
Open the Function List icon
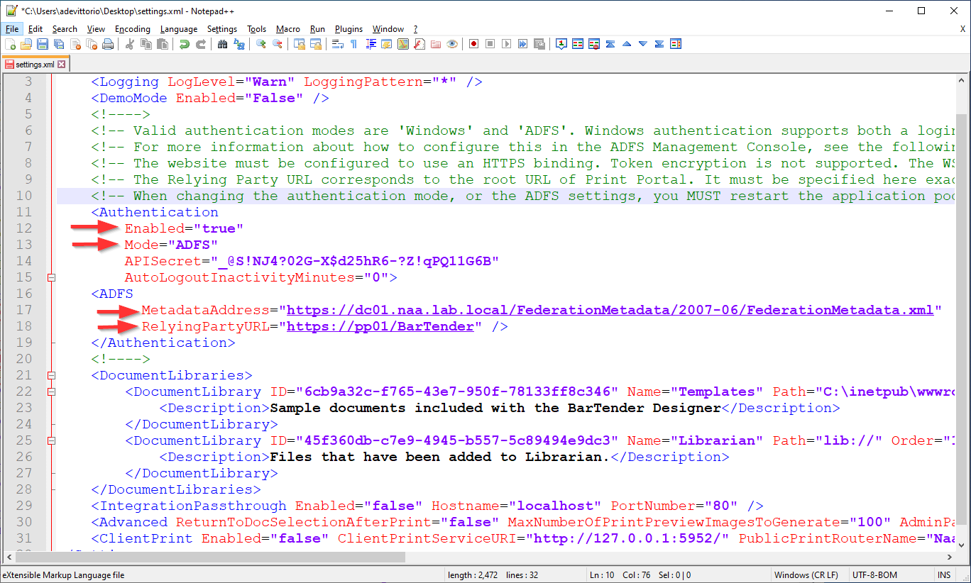419,44
